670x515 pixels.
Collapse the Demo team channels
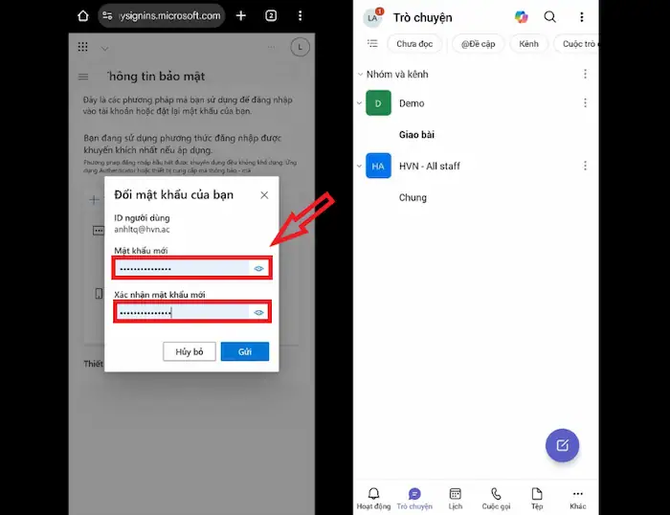coord(360,103)
